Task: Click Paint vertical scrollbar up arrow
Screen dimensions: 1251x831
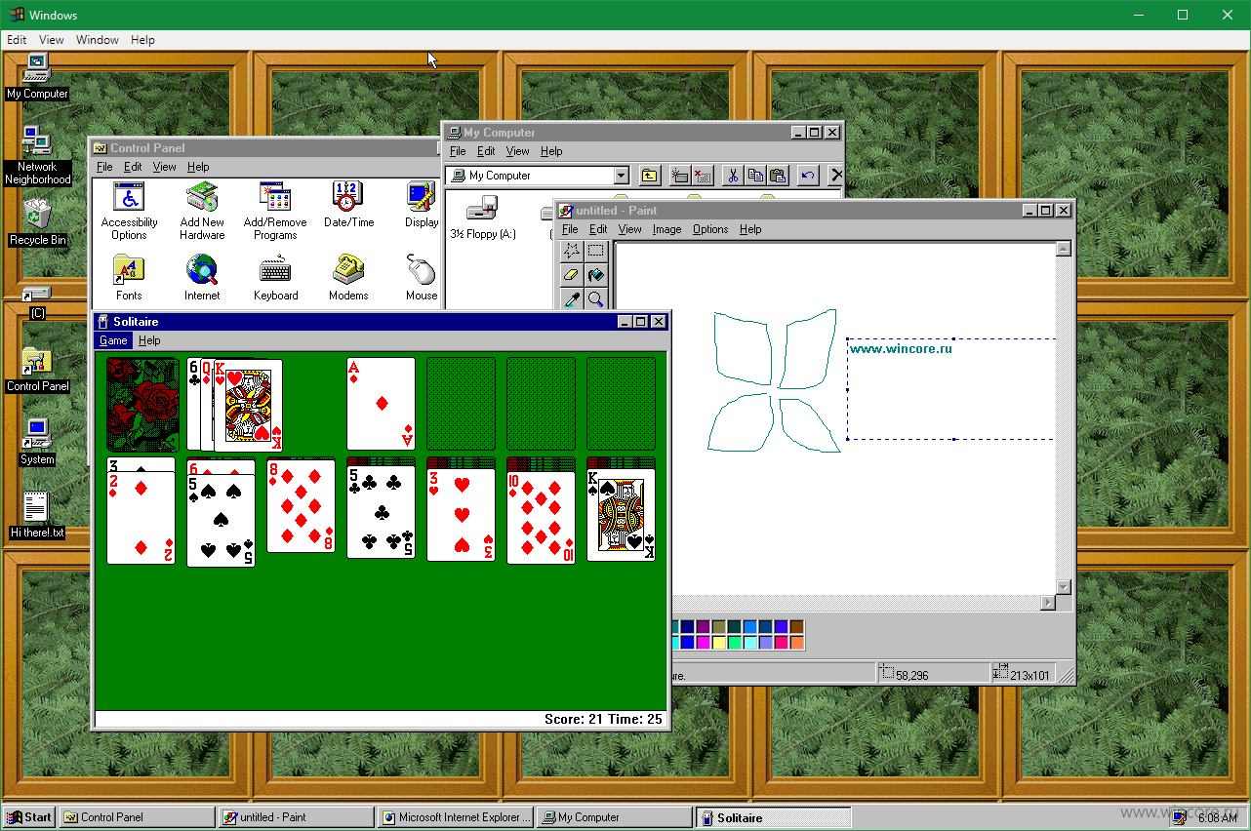Action: 1064,250
